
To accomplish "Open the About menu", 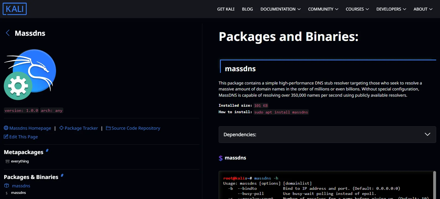I will (423, 9).
